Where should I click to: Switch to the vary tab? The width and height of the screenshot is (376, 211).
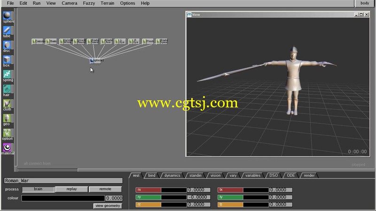tap(233, 175)
